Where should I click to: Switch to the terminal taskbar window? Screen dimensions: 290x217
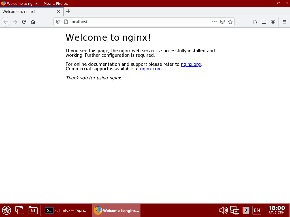[66, 210]
